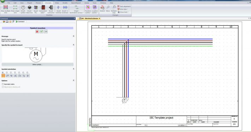The image size is (251, 132).
Task: Click the Insert black box icon
Action: [x=29, y=9]
